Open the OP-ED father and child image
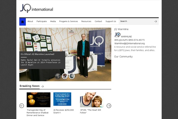This screenshot has height=119, width=178. (92, 100)
